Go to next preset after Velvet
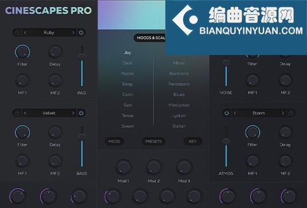The image size is (307, 208). 73,113
